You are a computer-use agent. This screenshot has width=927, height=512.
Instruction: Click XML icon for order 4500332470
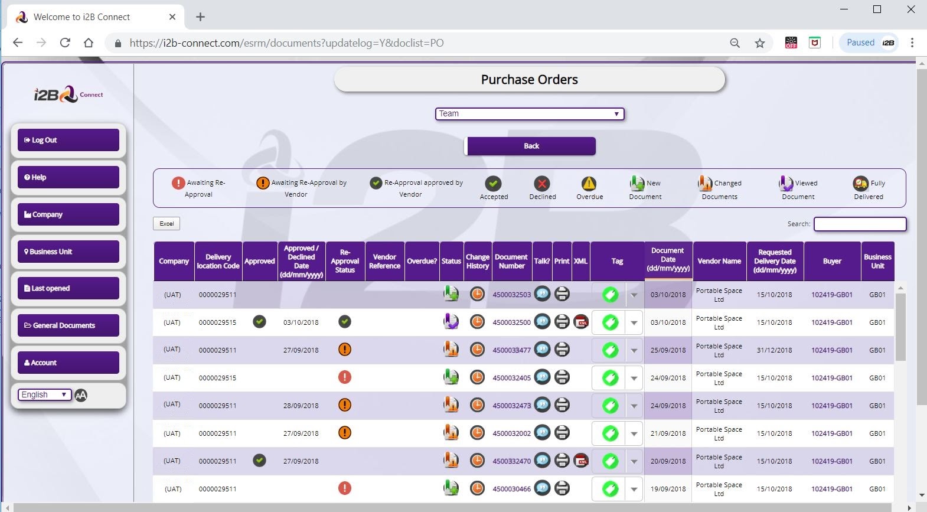(x=581, y=461)
